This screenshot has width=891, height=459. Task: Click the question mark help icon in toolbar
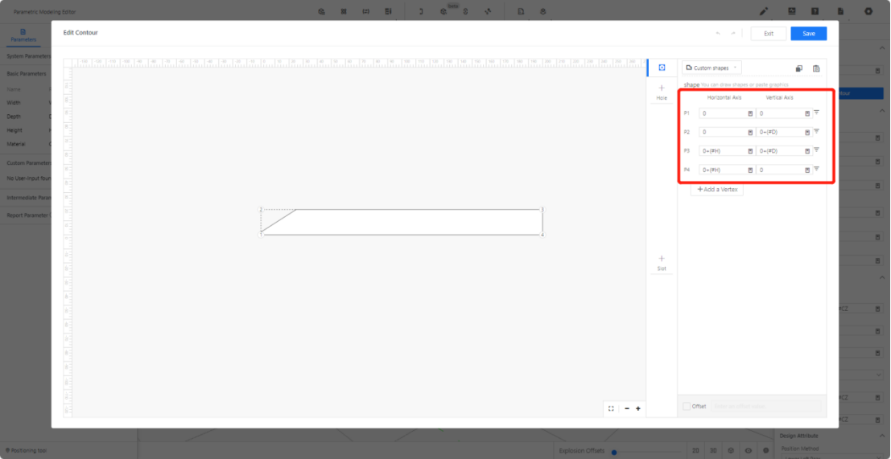(815, 11)
